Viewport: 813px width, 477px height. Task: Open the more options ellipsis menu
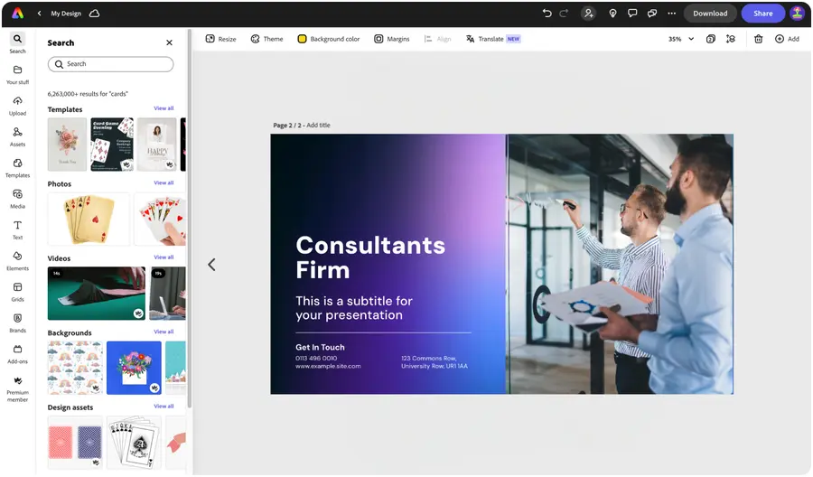671,14
